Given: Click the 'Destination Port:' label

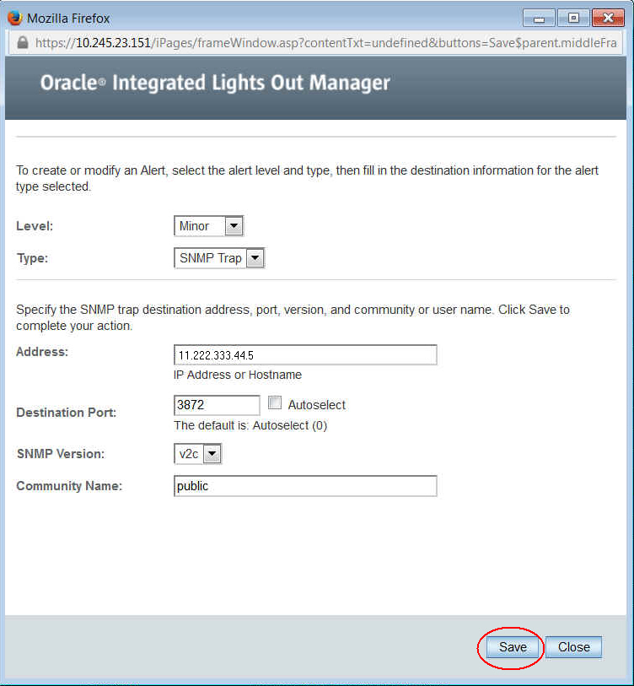Looking at the screenshot, I should [67, 413].
